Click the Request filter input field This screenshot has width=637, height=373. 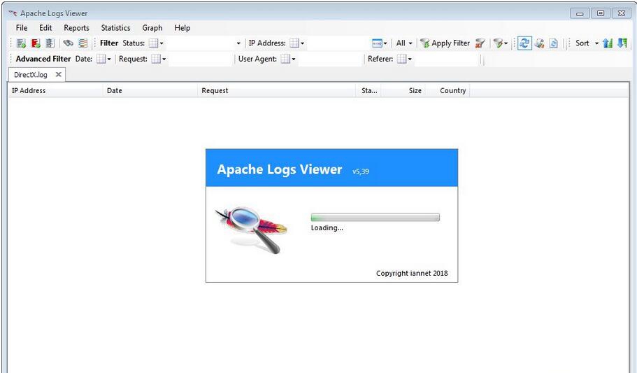[x=200, y=59]
